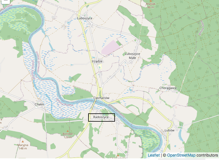
Task: Open the OpenStreetMap attribution link
Action: [x=181, y=155]
